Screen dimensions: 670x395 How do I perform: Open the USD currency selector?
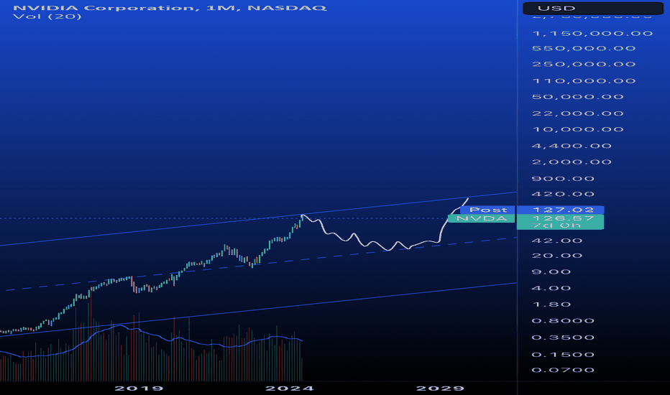(x=593, y=8)
